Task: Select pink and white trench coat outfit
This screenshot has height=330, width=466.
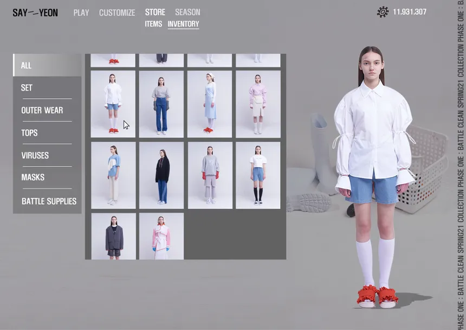Action: click(161, 236)
